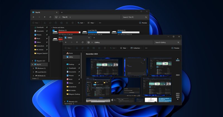This screenshot has height=117, width=223.
Task: Go back in This PC window
Action: [33, 17]
